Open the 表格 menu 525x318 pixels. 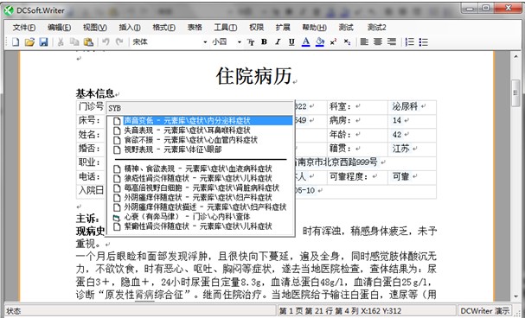[x=195, y=28]
